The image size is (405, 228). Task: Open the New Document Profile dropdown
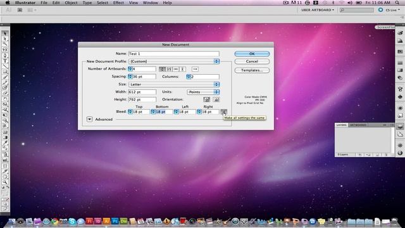pos(174,61)
